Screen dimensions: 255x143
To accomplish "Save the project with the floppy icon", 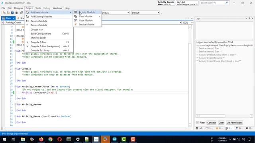I will click(12, 13).
